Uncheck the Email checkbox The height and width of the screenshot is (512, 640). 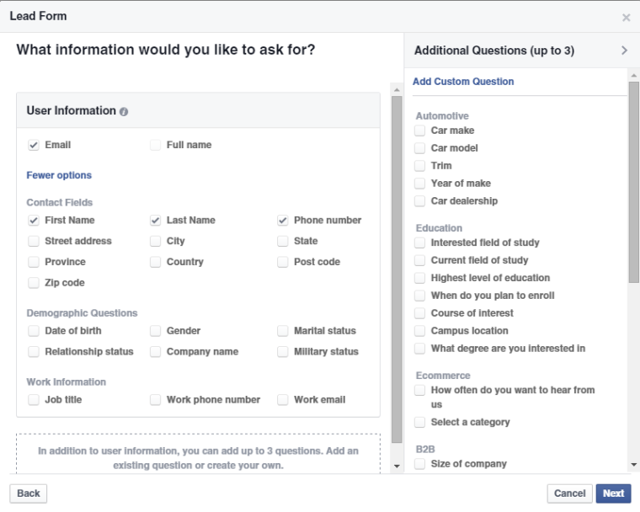click(34, 145)
